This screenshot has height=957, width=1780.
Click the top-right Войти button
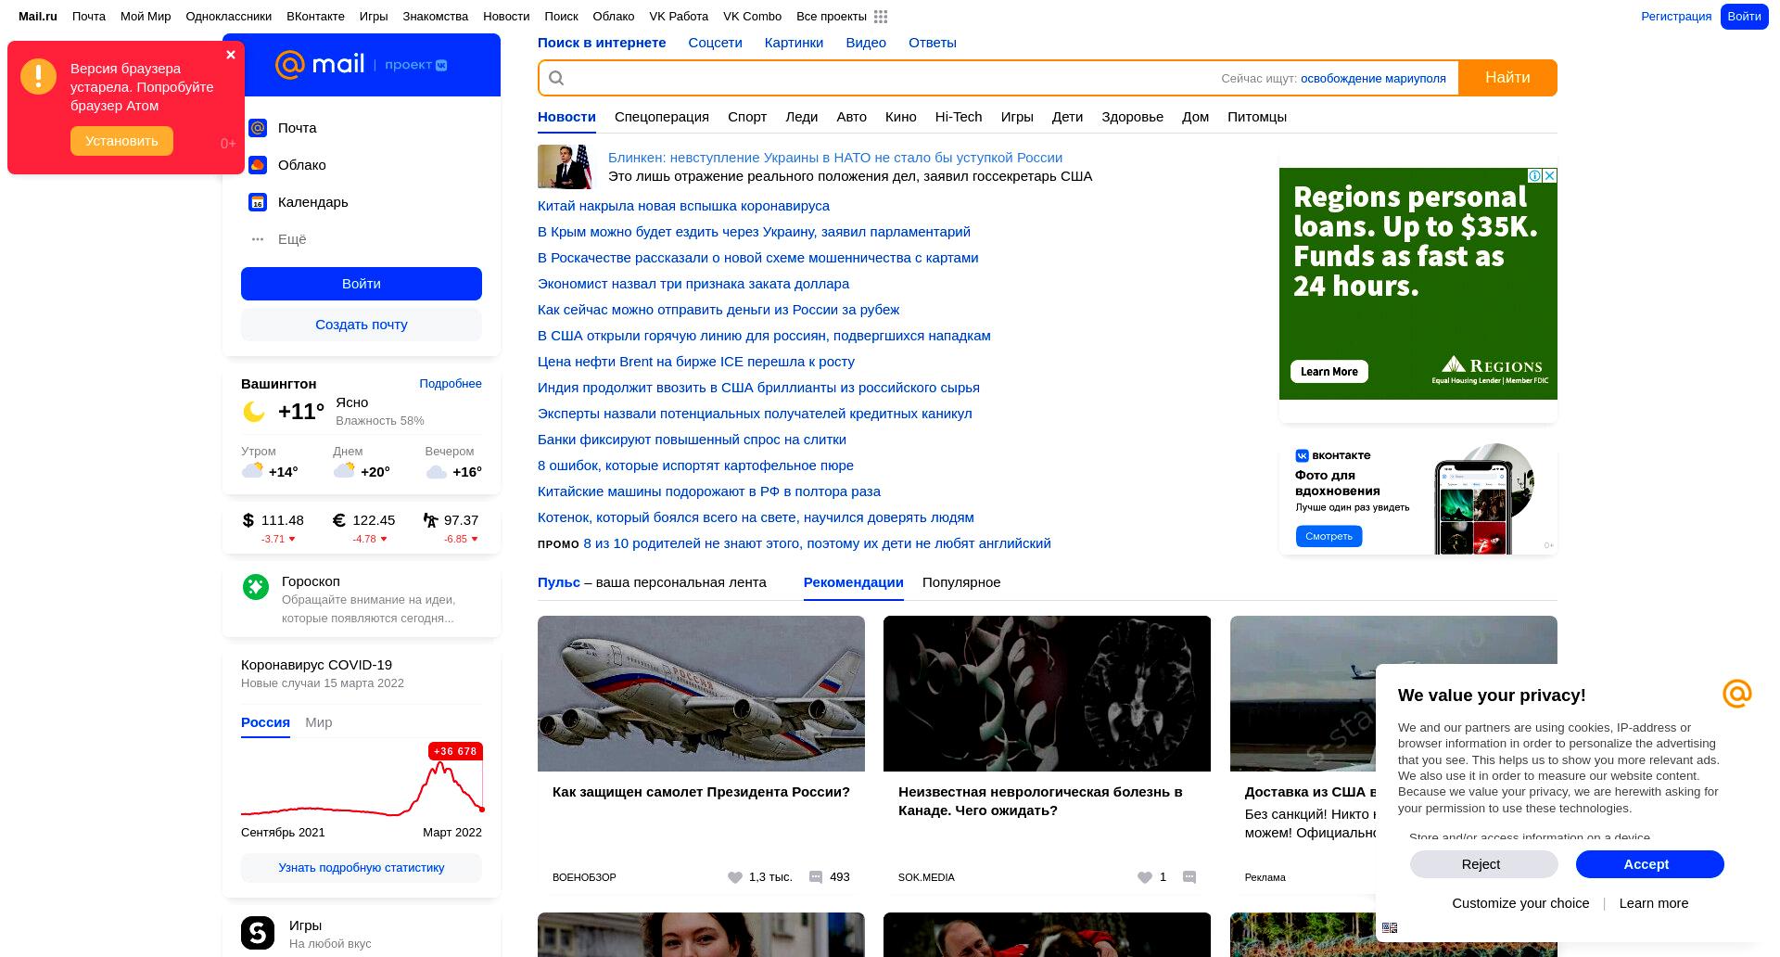point(1744,17)
